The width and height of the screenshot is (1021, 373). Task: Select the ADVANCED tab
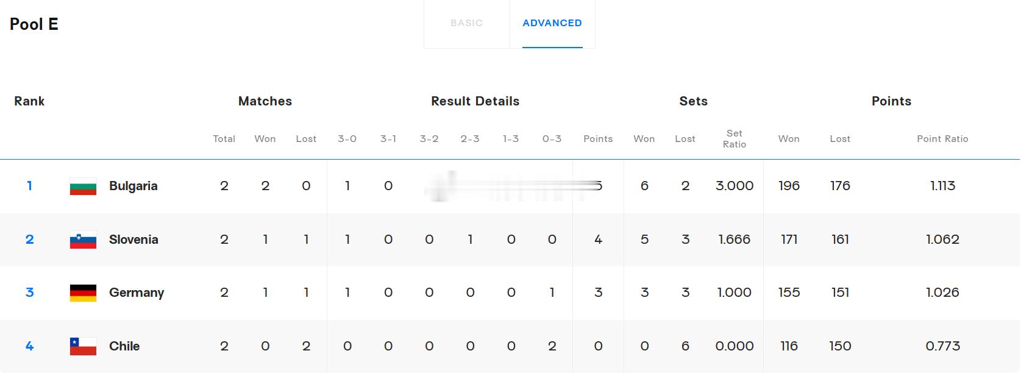[x=552, y=23]
